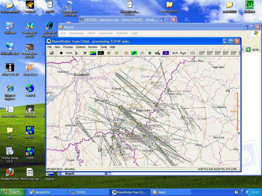Switch to rtl1090 taskbar item
262x196 pixels.
tap(89, 192)
